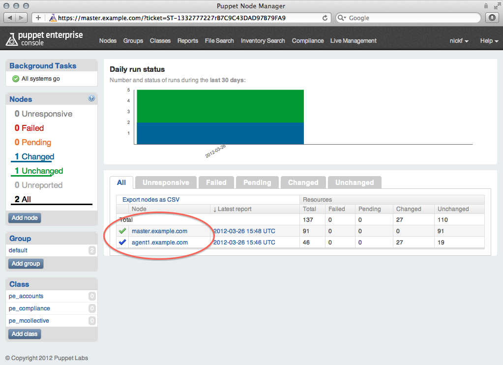Click Export nodes as CSV link
Image resolution: width=503 pixels, height=365 pixels.
coord(151,199)
